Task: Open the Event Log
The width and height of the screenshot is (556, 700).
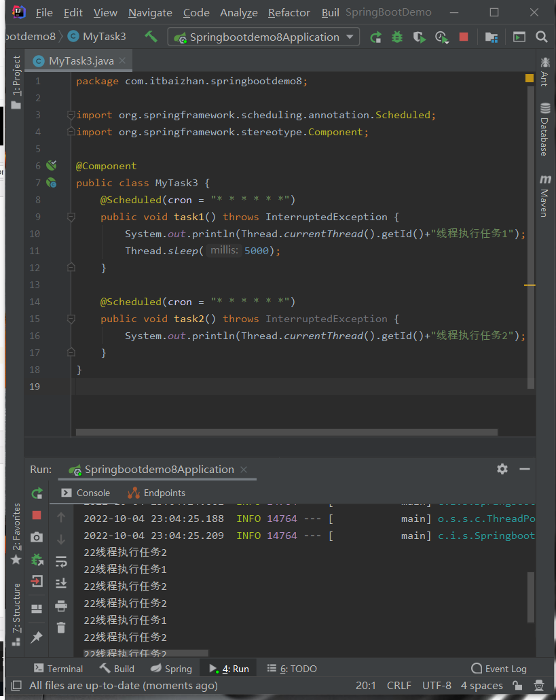Action: 499,669
